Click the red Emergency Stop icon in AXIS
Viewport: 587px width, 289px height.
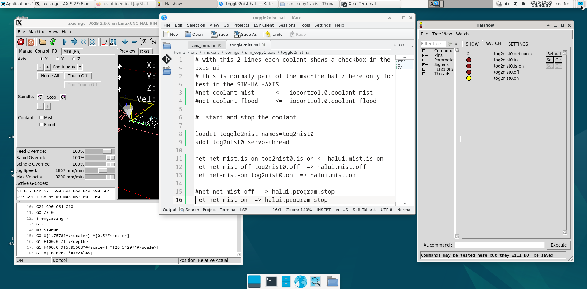click(21, 42)
